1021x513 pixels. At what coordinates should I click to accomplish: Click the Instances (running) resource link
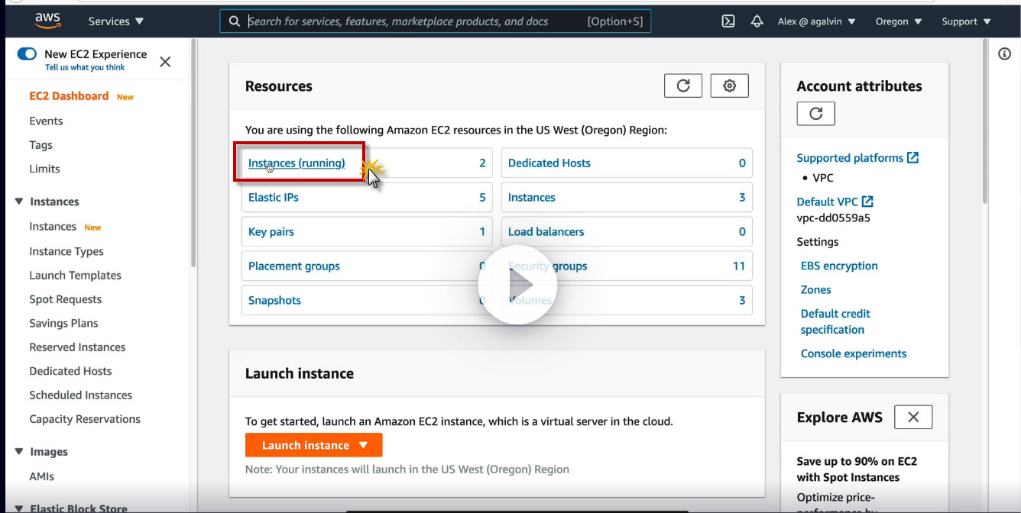coord(297,163)
